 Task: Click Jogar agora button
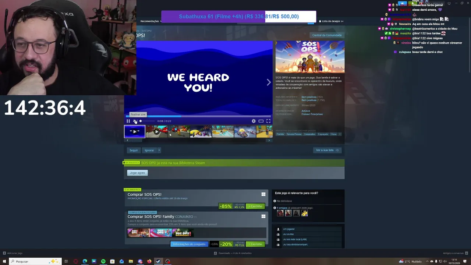(137, 173)
